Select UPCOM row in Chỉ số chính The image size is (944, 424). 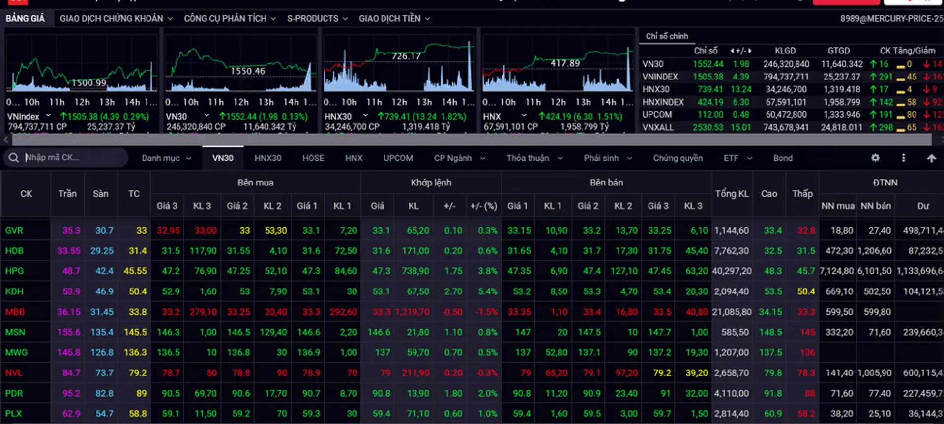point(792,114)
